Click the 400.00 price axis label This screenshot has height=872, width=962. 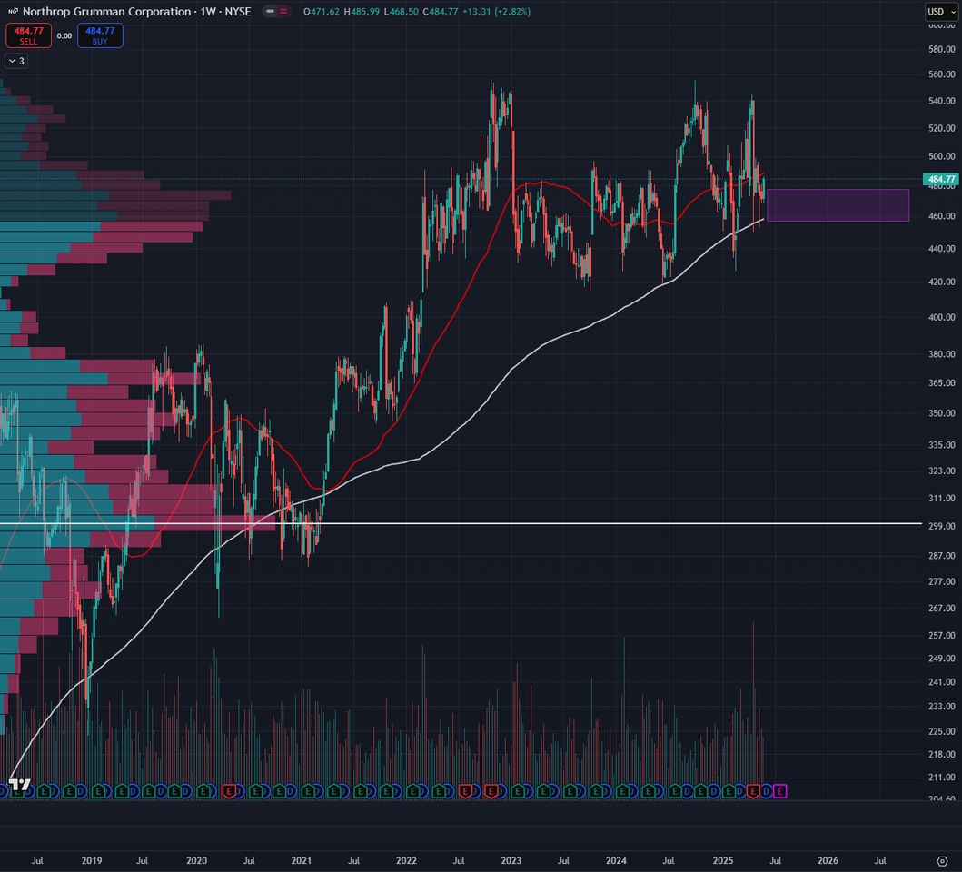[x=942, y=317]
